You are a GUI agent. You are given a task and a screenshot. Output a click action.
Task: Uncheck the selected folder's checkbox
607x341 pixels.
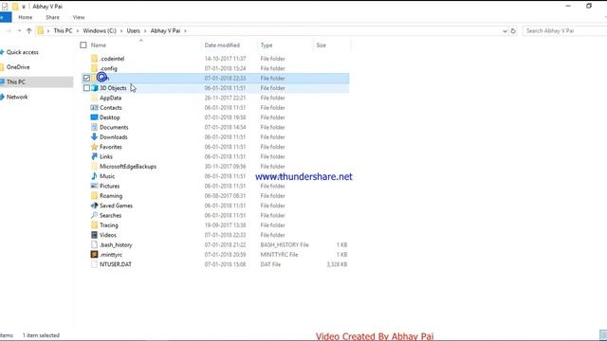pyautogui.click(x=86, y=78)
